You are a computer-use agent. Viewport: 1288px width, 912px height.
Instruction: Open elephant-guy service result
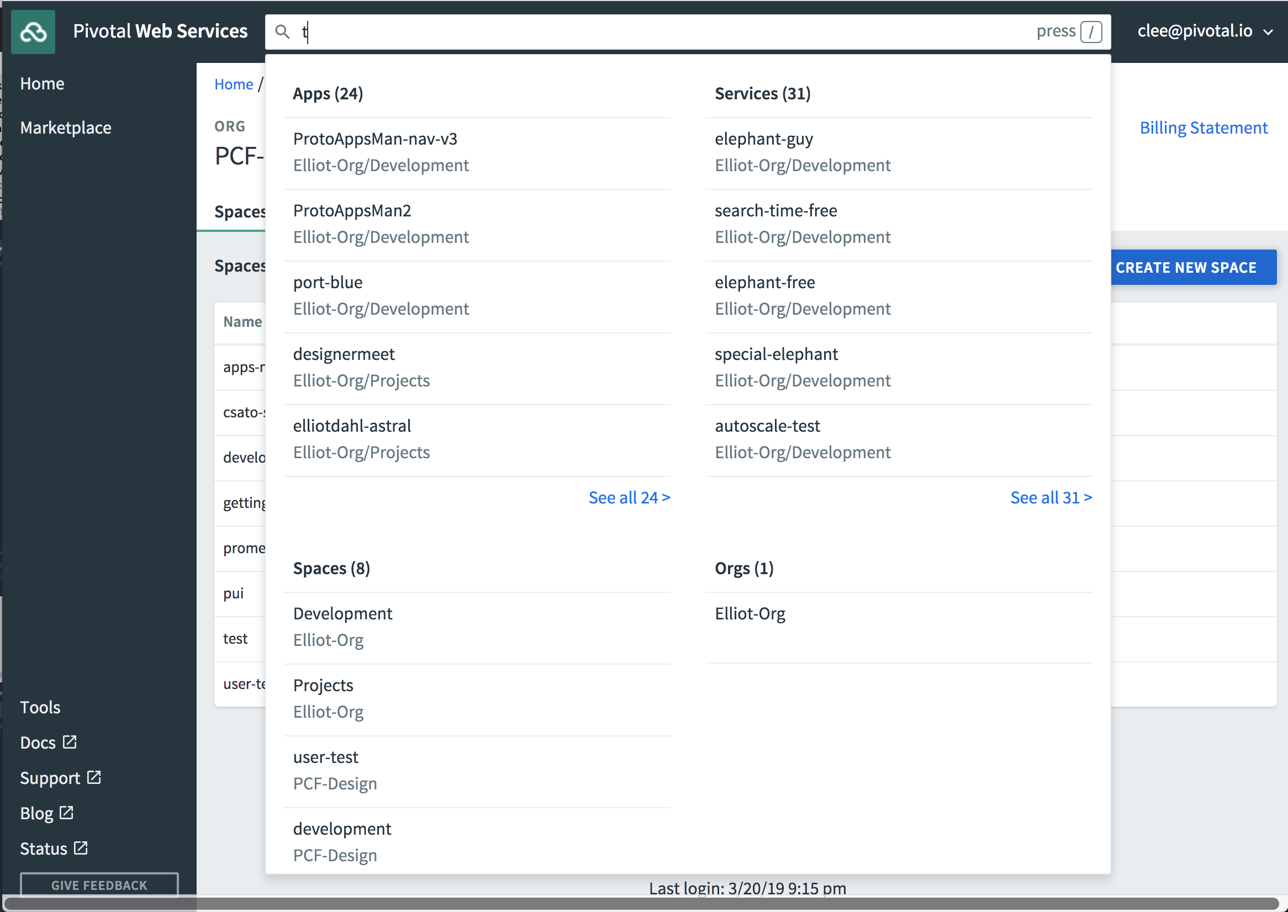pos(899,153)
